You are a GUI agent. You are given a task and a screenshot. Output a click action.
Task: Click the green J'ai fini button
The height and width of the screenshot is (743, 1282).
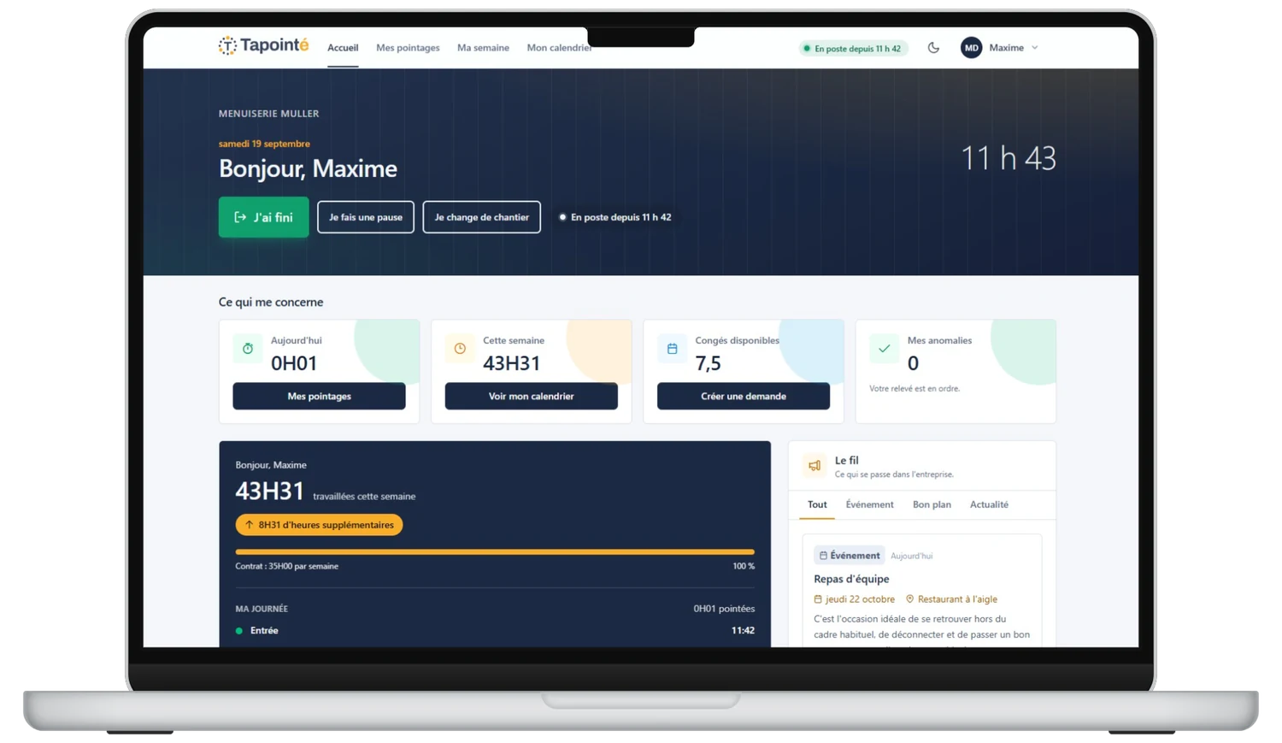263,217
